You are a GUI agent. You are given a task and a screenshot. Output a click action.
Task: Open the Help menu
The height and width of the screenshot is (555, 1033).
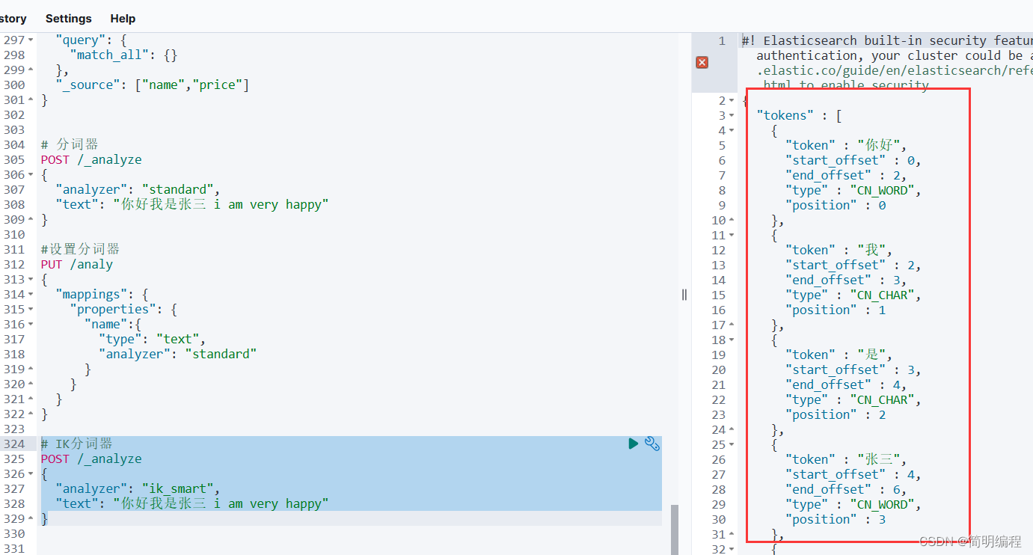123,18
